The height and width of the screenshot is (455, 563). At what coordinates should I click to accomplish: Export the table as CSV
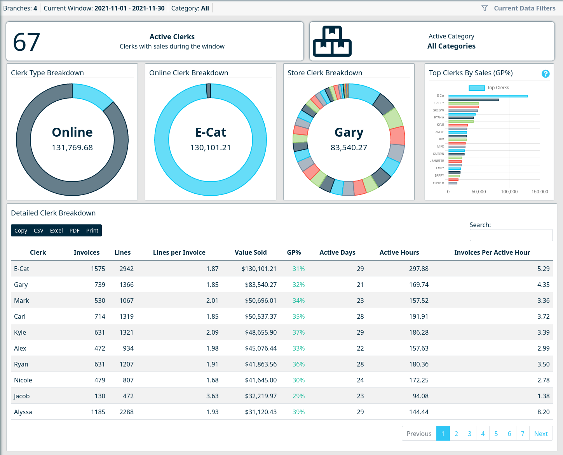pos(38,230)
